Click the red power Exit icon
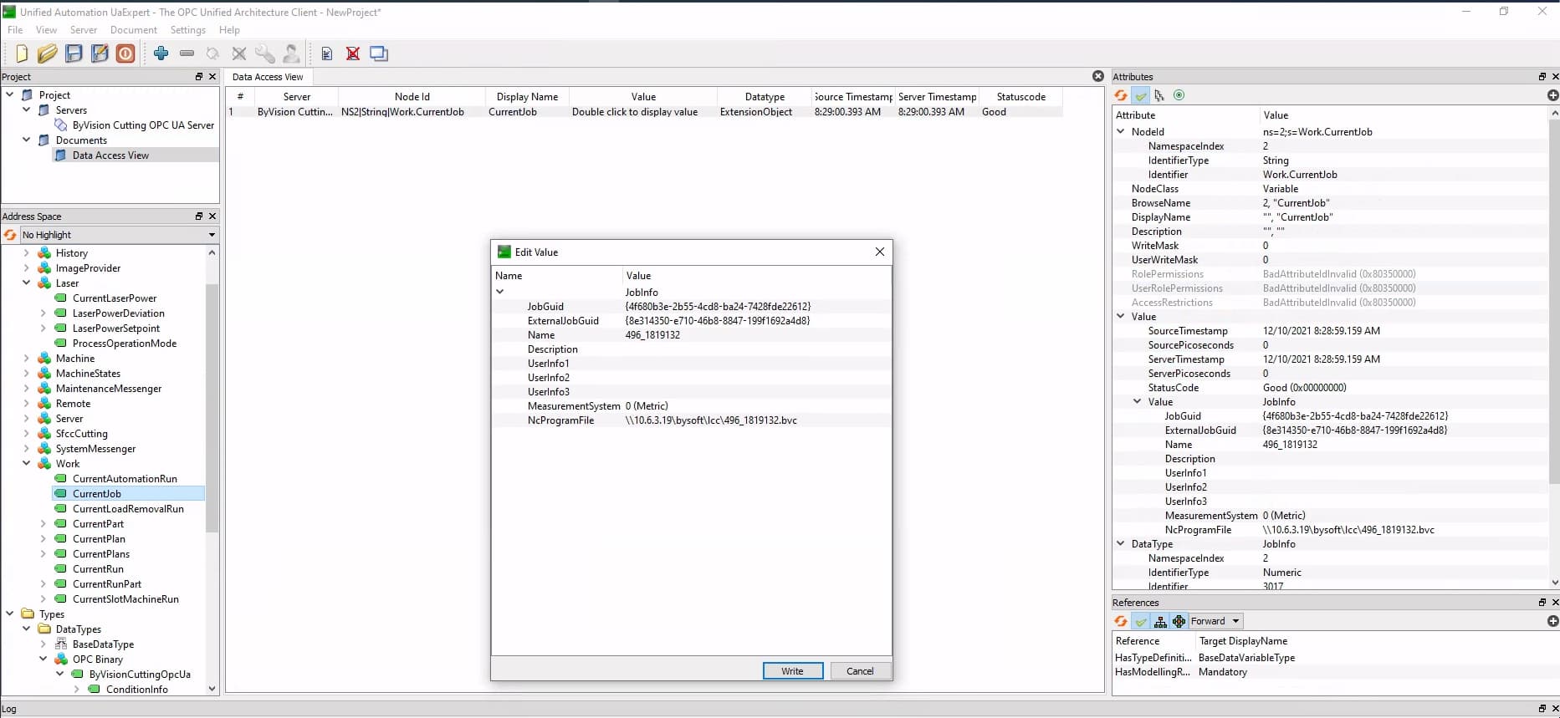 125,53
